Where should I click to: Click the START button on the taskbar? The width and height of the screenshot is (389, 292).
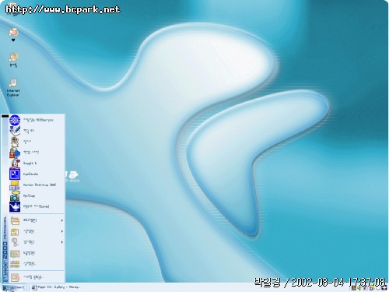[14, 287]
